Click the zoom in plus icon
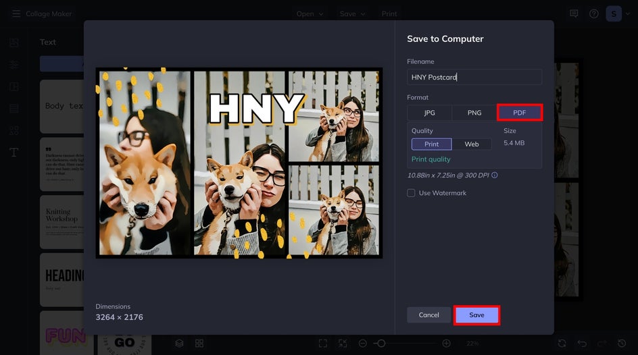This screenshot has height=355, width=638. [x=446, y=344]
